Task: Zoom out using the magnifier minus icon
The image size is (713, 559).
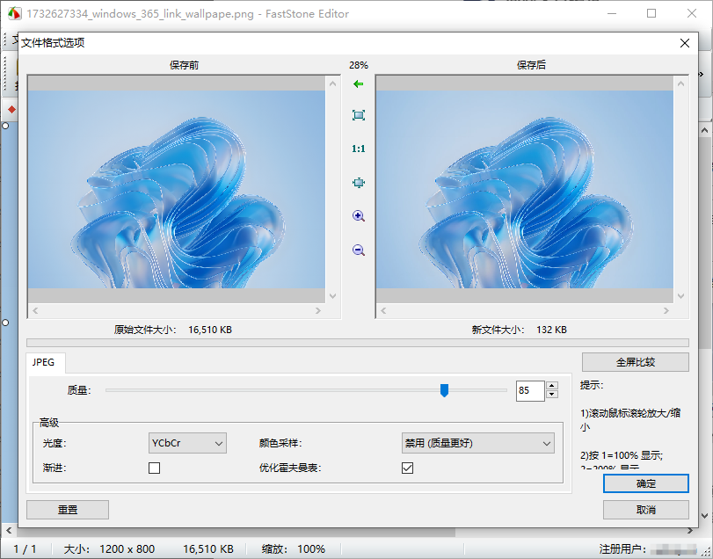Action: click(358, 250)
